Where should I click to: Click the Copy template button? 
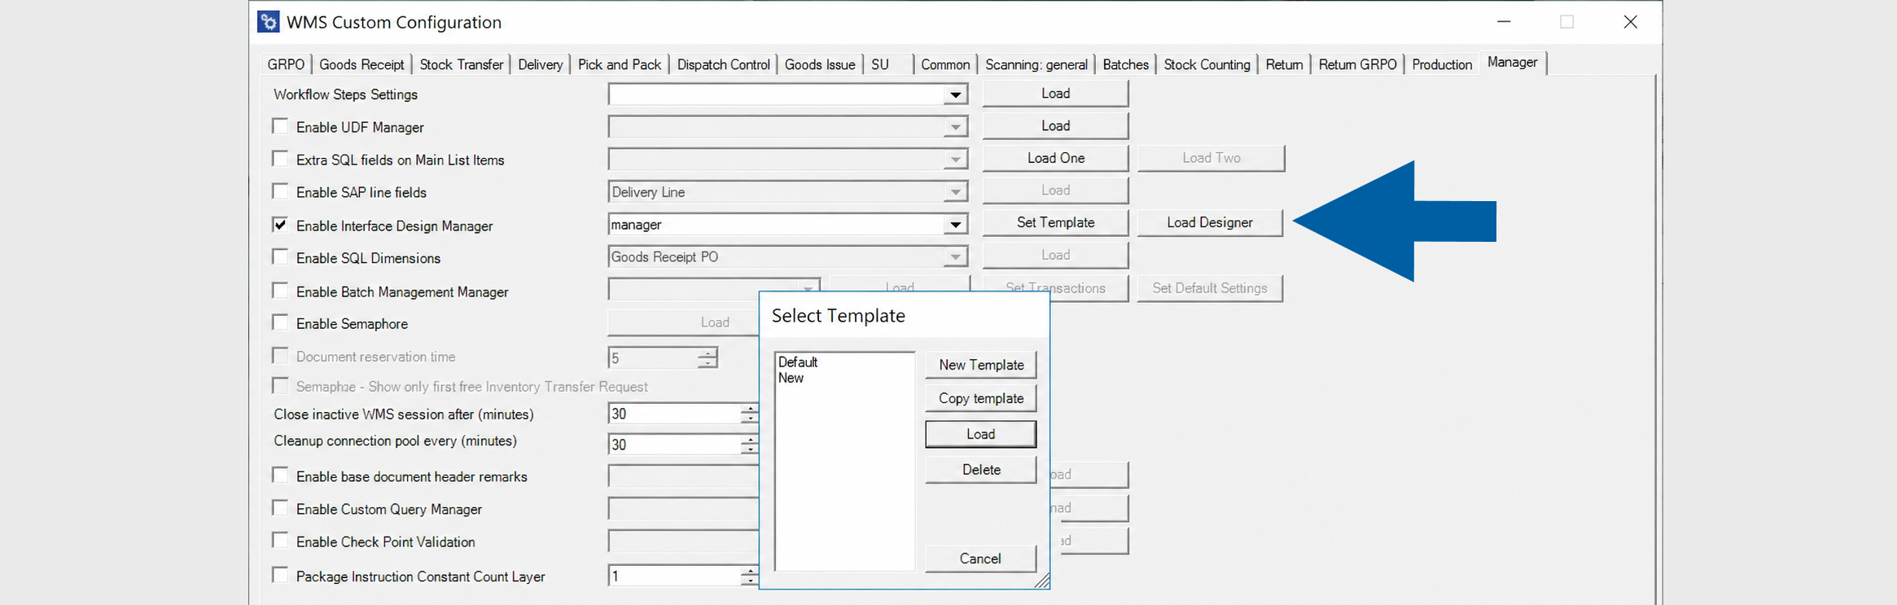click(x=981, y=398)
